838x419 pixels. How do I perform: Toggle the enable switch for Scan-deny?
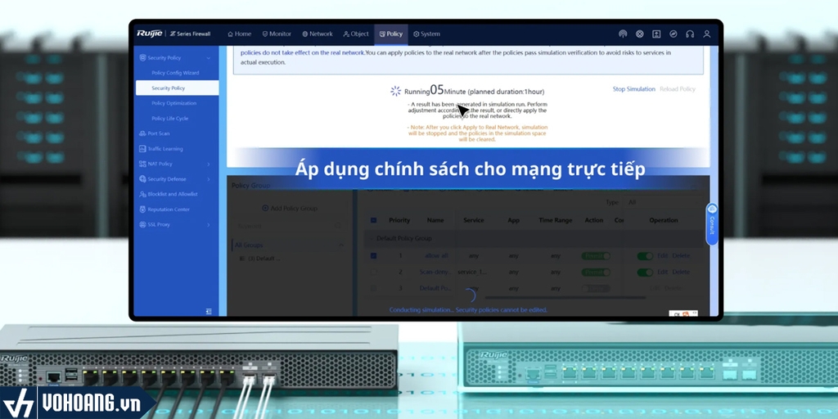[x=645, y=272]
